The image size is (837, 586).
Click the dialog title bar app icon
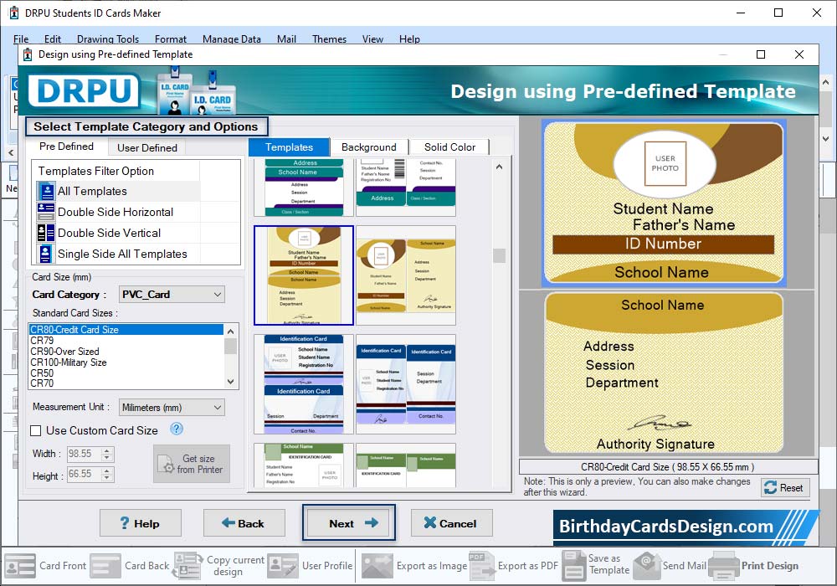28,54
